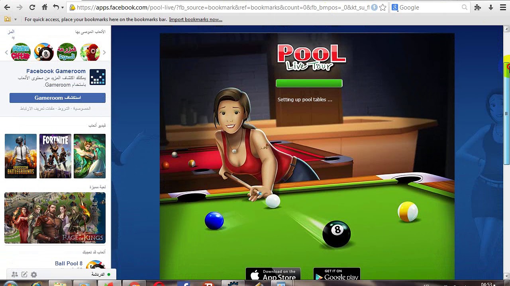510x286 pixels.
Task: Click the blue Gameroom discover button
Action: coord(57,98)
